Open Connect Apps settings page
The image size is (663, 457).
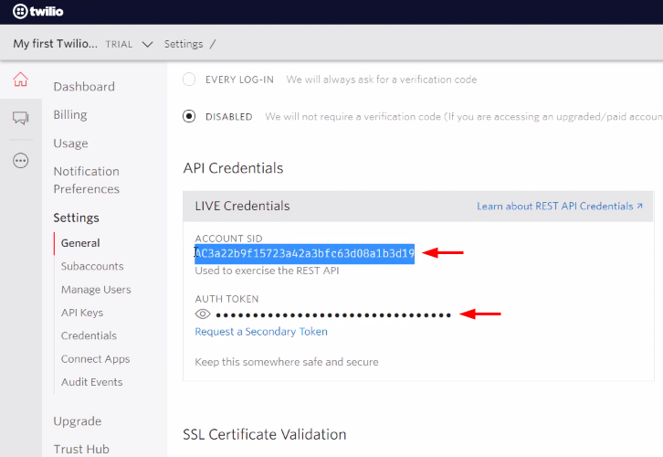(x=96, y=359)
